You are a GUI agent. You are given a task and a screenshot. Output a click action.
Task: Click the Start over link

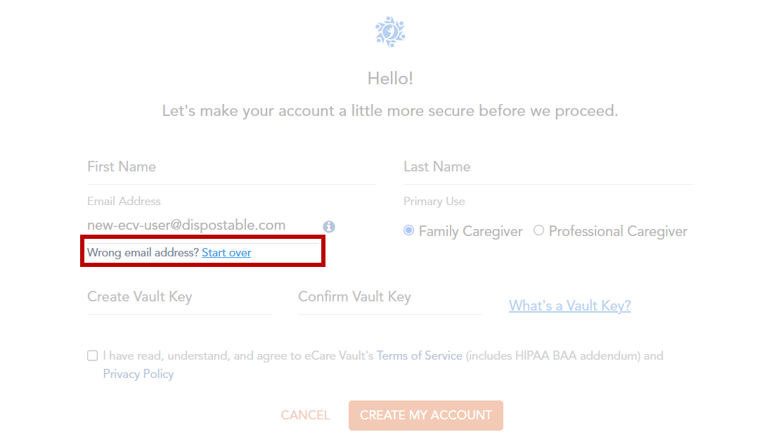click(226, 253)
